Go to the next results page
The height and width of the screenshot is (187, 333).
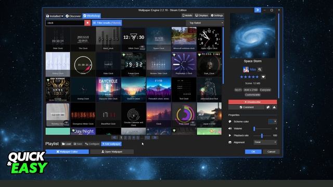pos(155,138)
